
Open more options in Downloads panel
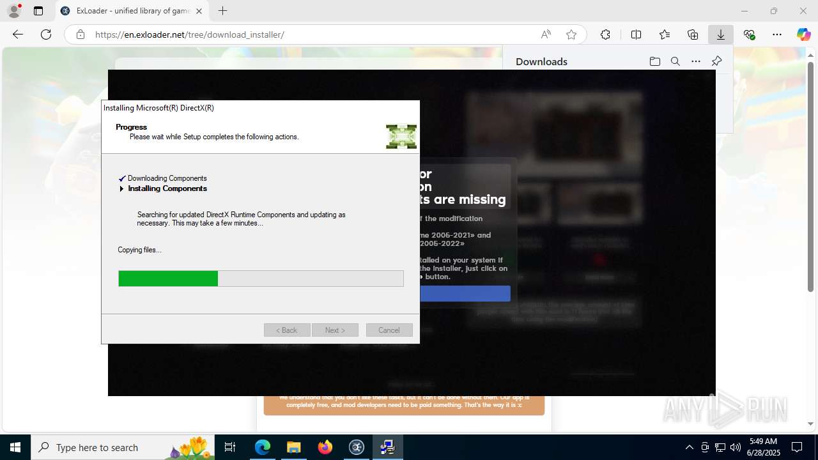coord(696,61)
